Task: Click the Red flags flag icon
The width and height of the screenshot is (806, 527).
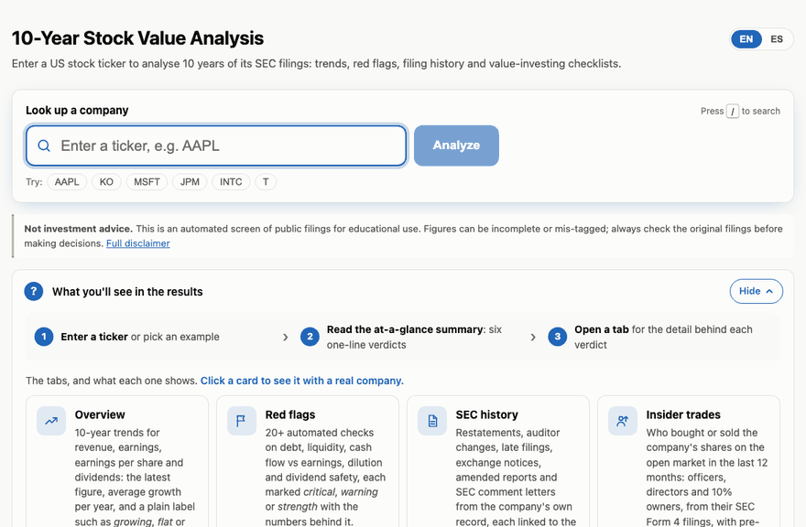Action: [242, 421]
